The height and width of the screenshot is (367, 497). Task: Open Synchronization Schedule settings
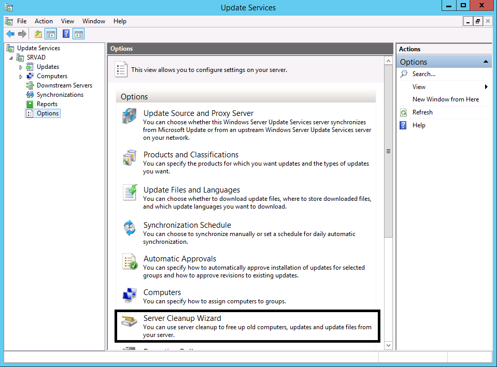click(x=187, y=225)
